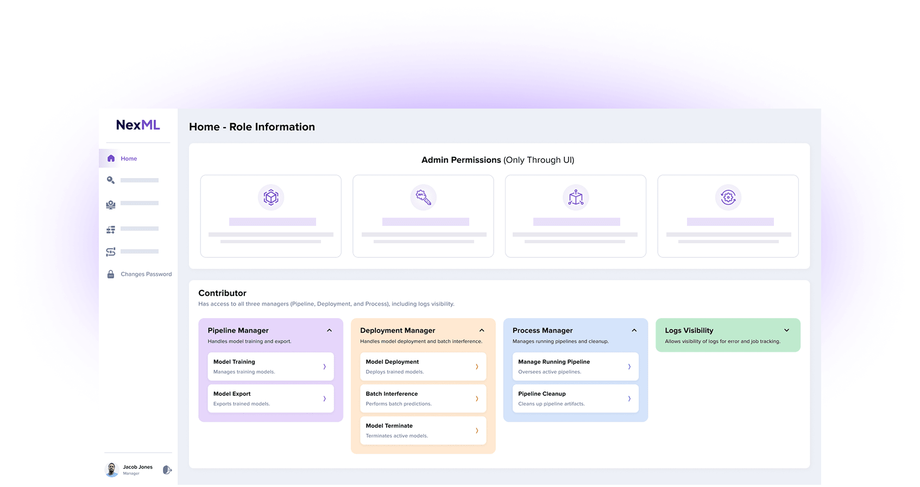This screenshot has width=920, height=487.
Task: Click the monitor-with-gear sidebar icon
Action: pos(111,205)
